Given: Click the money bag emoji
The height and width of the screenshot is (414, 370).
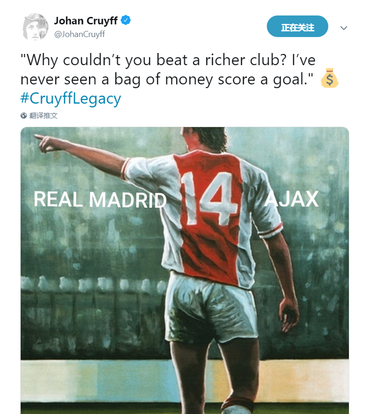Looking at the screenshot, I should tap(329, 78).
